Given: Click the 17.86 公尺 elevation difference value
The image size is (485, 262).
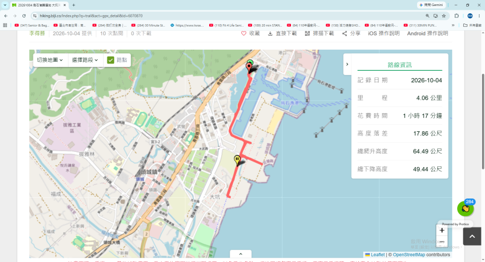Looking at the screenshot, I should [427, 134].
